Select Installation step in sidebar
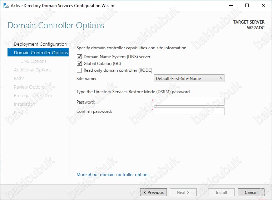Viewport: 272px width, 200px height. [x=24, y=104]
